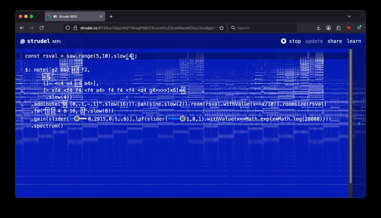Click the highlighted 'a3' note
This screenshot has height=218, width=381.
[x=45, y=77]
